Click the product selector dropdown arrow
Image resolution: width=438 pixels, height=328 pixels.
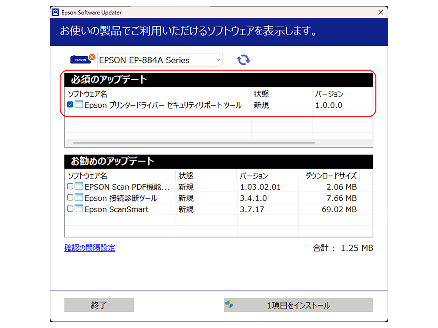[x=217, y=60]
